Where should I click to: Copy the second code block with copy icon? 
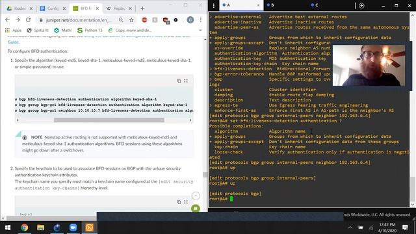[x=179, y=202]
